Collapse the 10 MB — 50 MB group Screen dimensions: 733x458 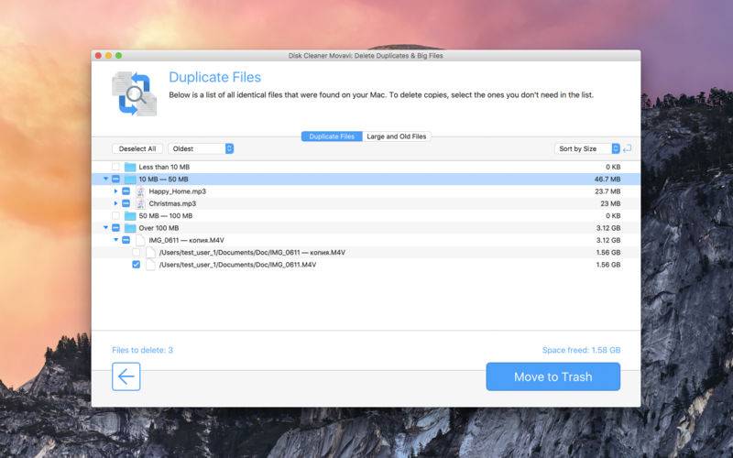105,179
